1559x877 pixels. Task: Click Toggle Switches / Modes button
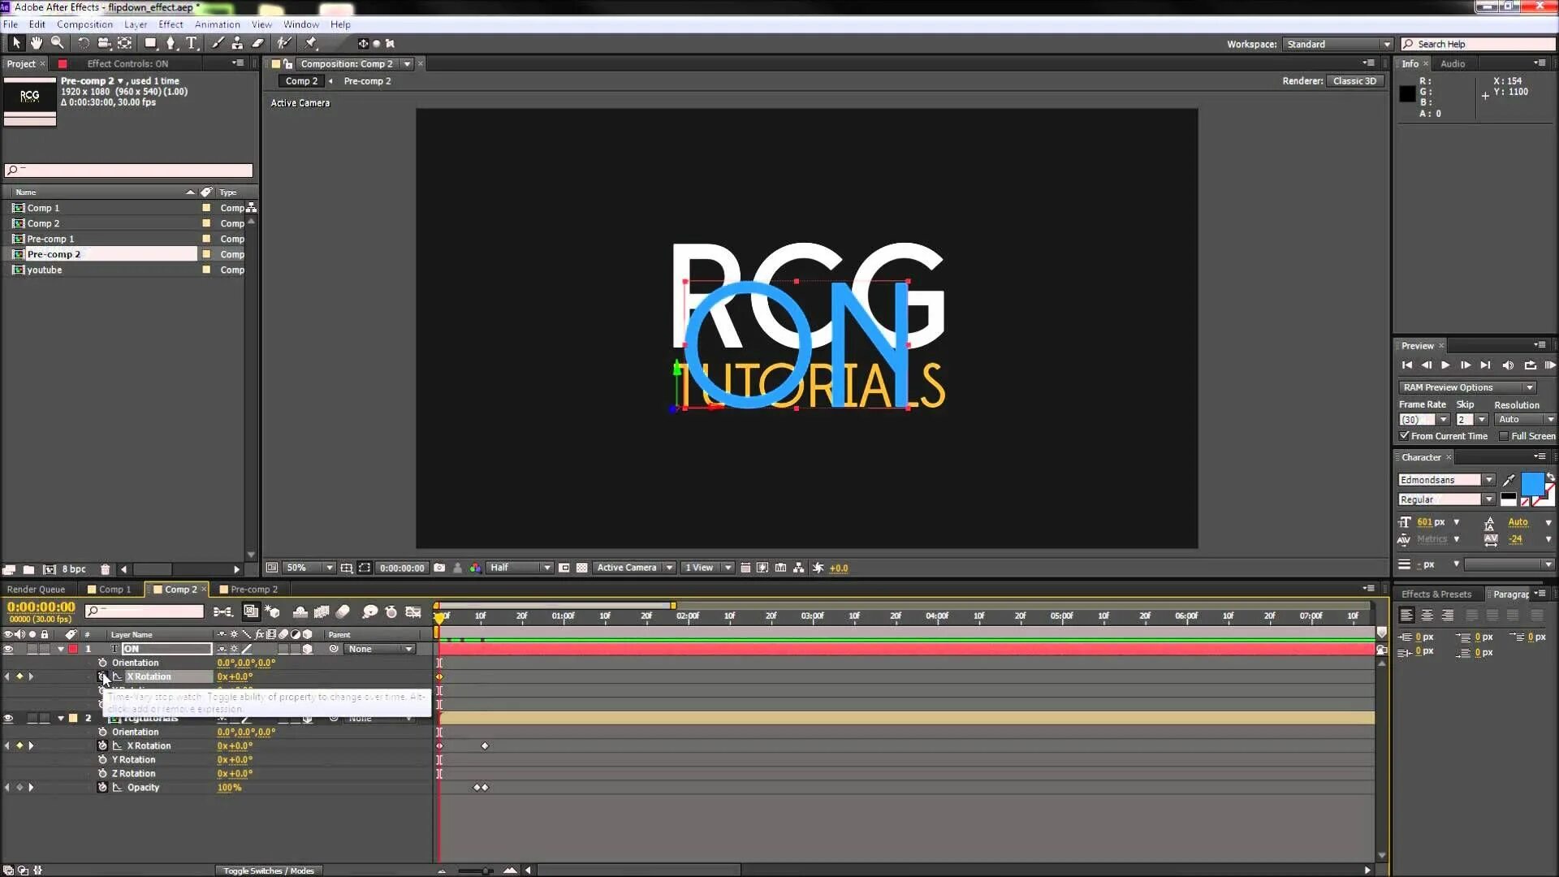coord(269,871)
